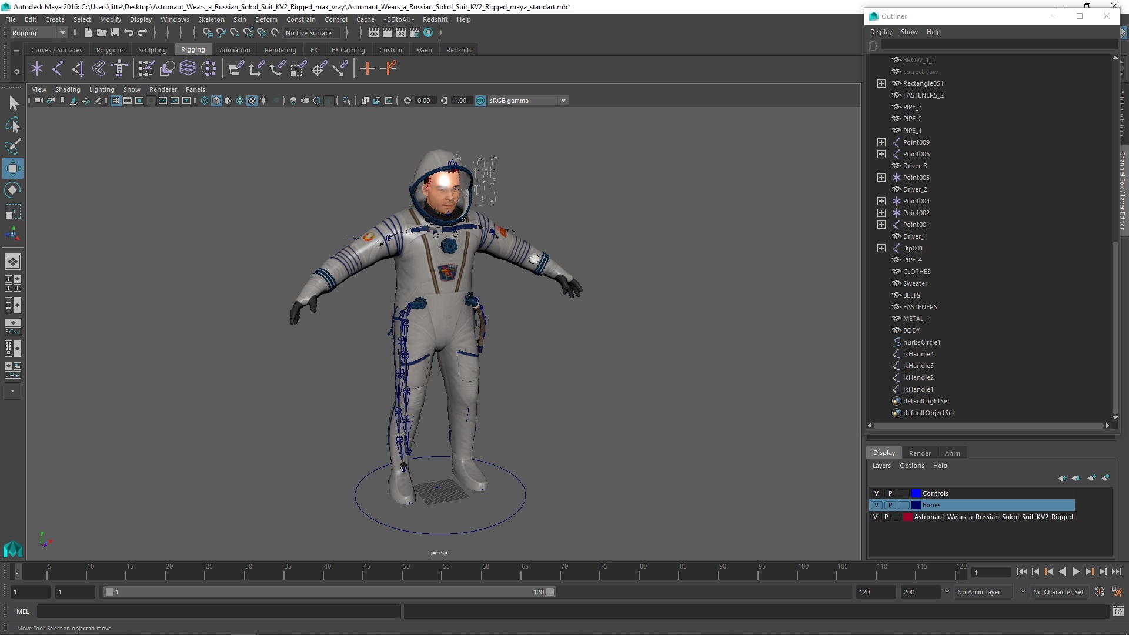Go to end of playback range

point(1116,571)
